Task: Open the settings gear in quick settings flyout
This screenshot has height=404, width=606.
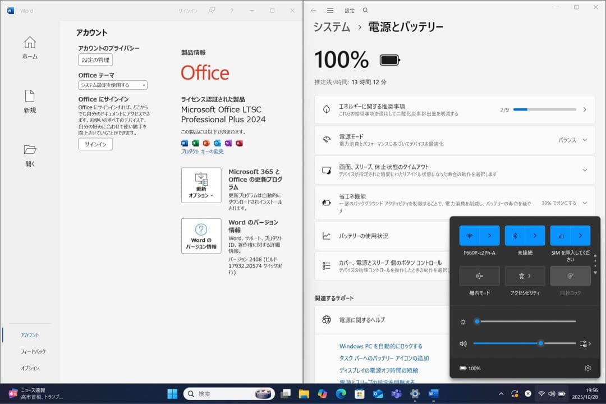Action: click(x=587, y=368)
